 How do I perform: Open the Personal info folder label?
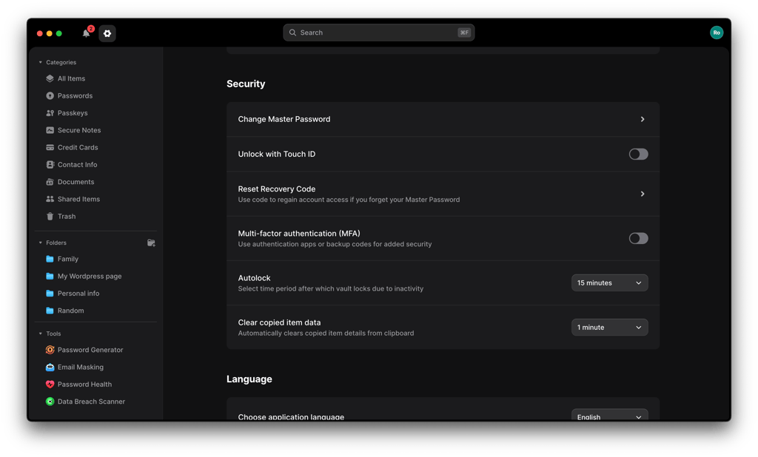(78, 294)
